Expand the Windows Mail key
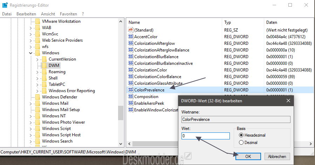 [30, 103]
